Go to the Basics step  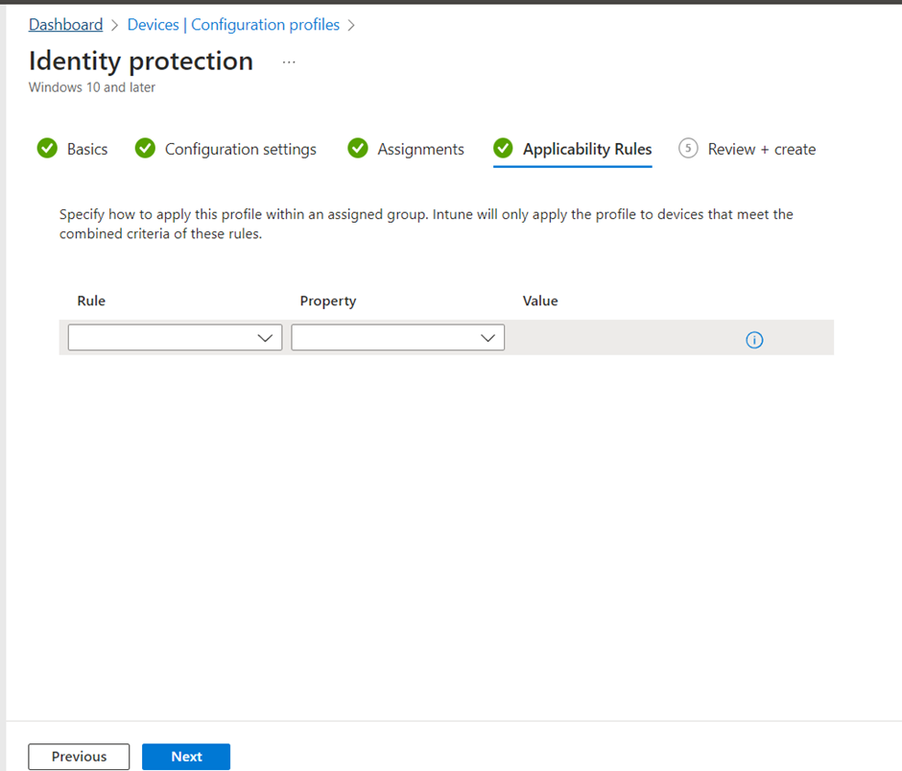pyautogui.click(x=73, y=149)
